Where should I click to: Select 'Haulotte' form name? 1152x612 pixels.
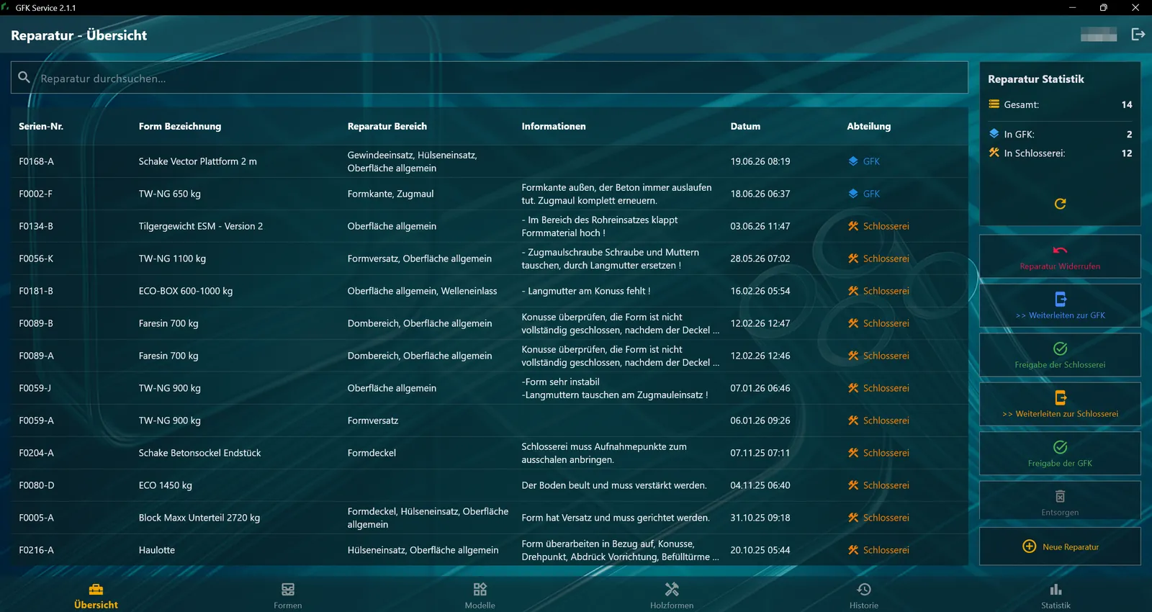pyautogui.click(x=157, y=550)
